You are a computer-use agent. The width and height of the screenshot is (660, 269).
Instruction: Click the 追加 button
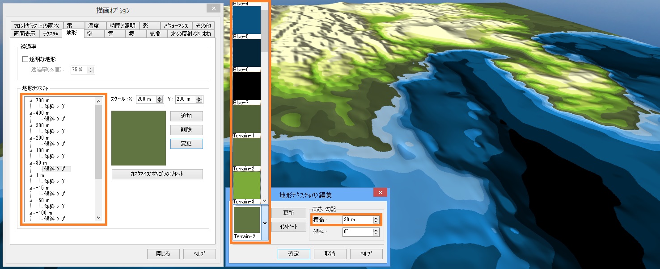[186, 116]
